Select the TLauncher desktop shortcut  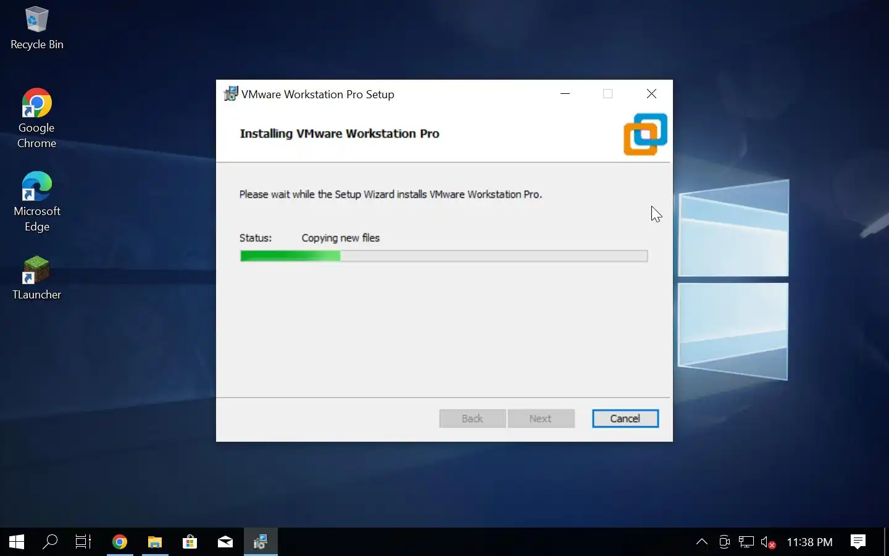36,279
